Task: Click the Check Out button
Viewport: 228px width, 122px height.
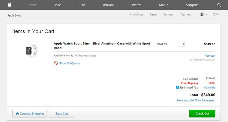Action: 202,114
